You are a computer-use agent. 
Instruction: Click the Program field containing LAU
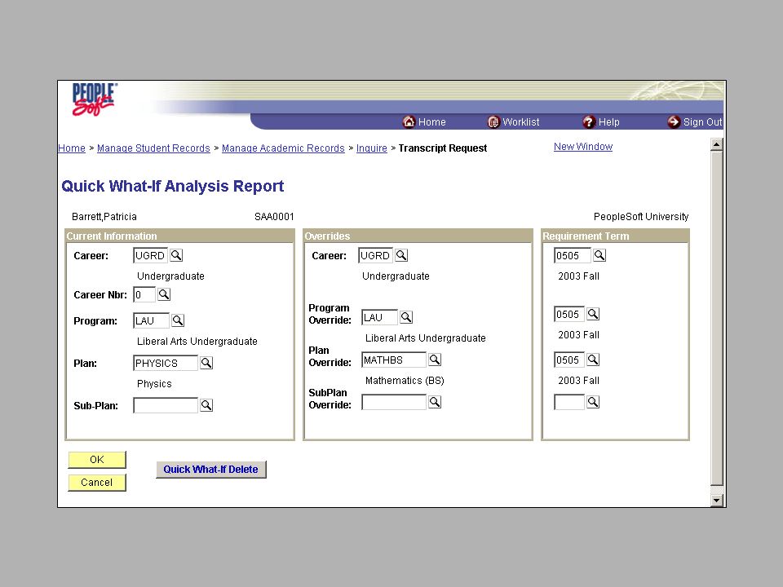point(152,320)
